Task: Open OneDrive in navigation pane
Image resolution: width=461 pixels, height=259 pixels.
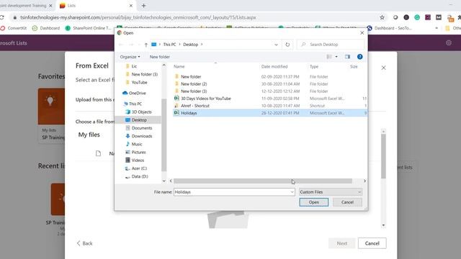Action: [x=135, y=93]
